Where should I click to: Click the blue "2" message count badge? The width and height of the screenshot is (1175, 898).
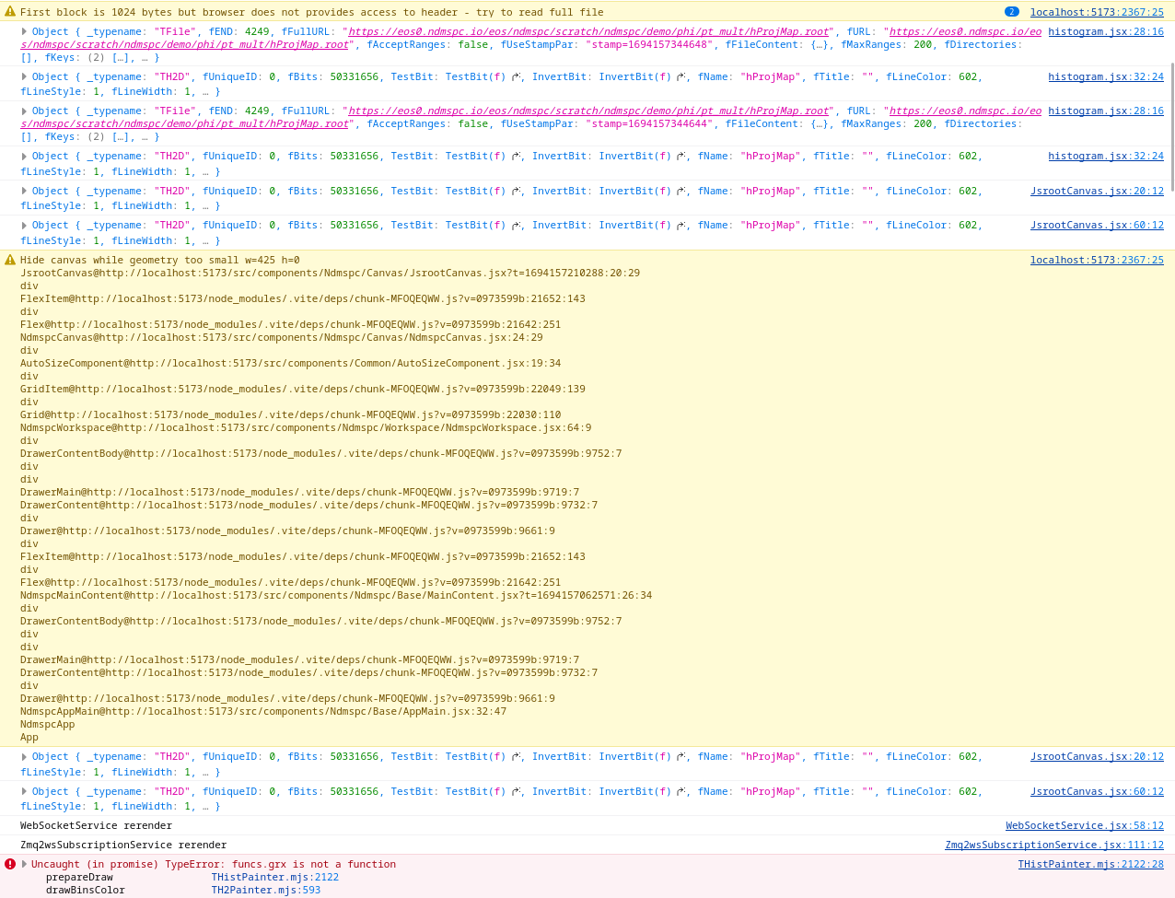tap(1013, 12)
